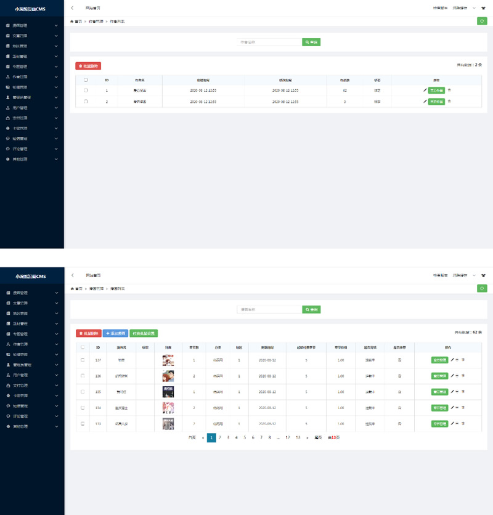Click the blue add comic button
The height and width of the screenshot is (515, 493).
click(115, 333)
